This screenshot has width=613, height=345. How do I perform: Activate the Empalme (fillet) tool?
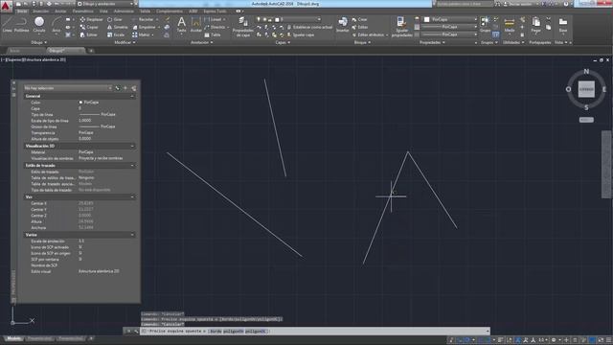pos(144,27)
